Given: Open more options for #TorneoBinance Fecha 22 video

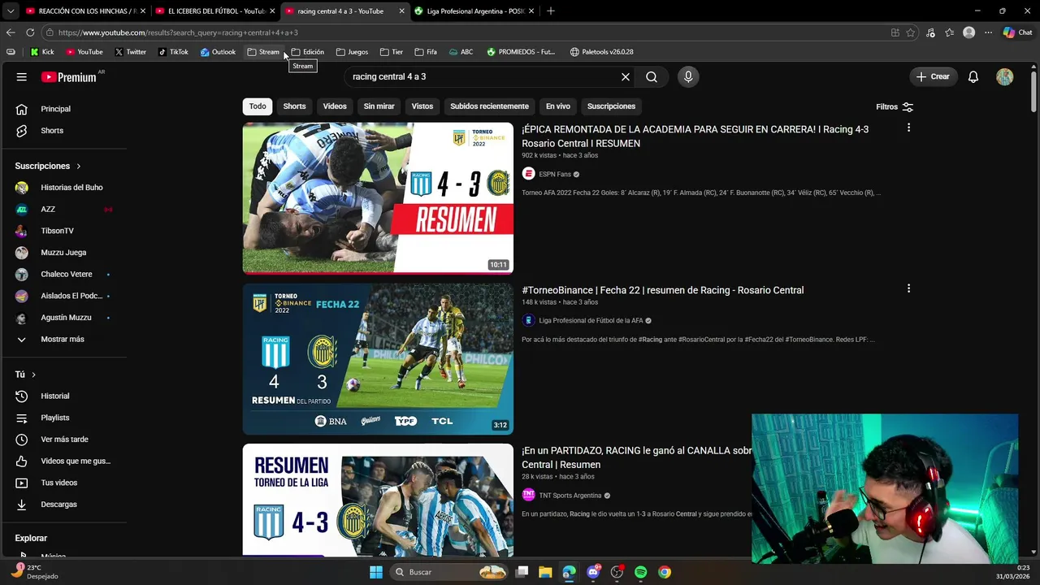Looking at the screenshot, I should coord(908,288).
